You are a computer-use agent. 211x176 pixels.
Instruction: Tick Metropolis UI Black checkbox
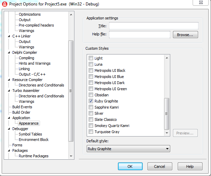[x=91, y=70]
